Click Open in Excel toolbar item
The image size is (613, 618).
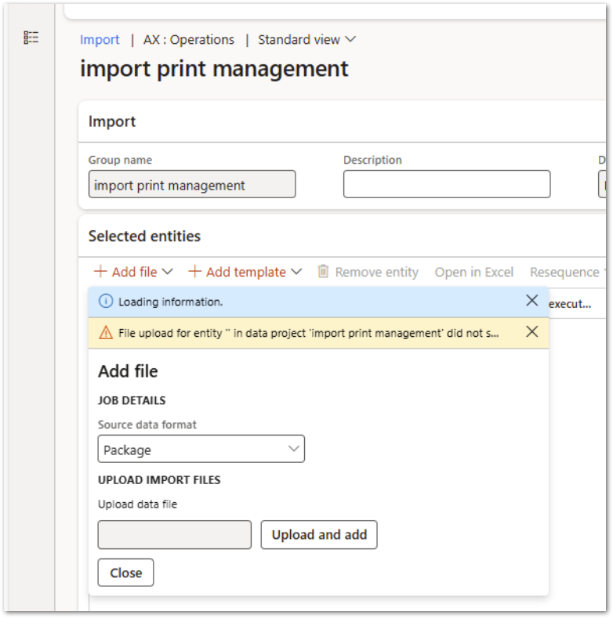(473, 272)
